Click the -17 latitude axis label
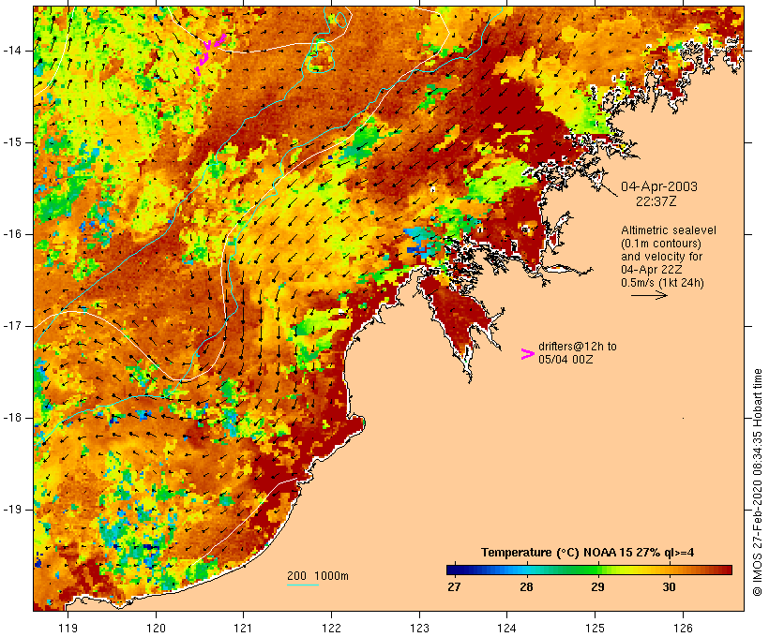This screenshot has height=637, width=769. (11, 326)
